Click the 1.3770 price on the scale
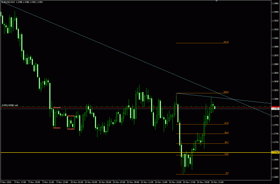 click(276, 116)
